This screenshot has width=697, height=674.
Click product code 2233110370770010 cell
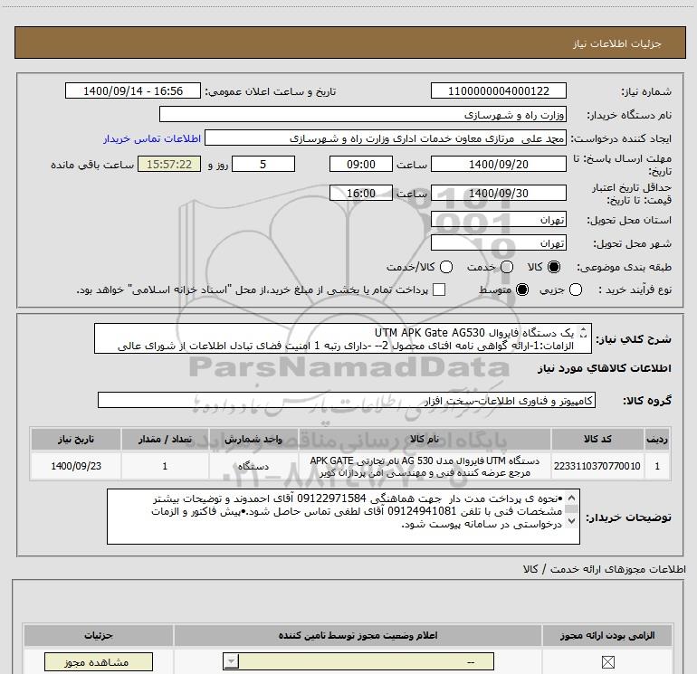(x=597, y=466)
